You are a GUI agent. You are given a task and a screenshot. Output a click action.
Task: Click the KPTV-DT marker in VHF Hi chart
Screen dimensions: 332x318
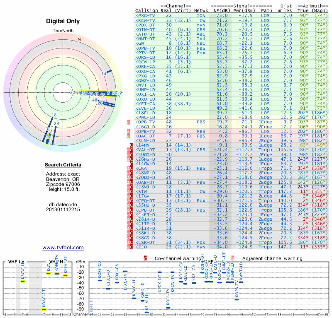tap(65, 275)
